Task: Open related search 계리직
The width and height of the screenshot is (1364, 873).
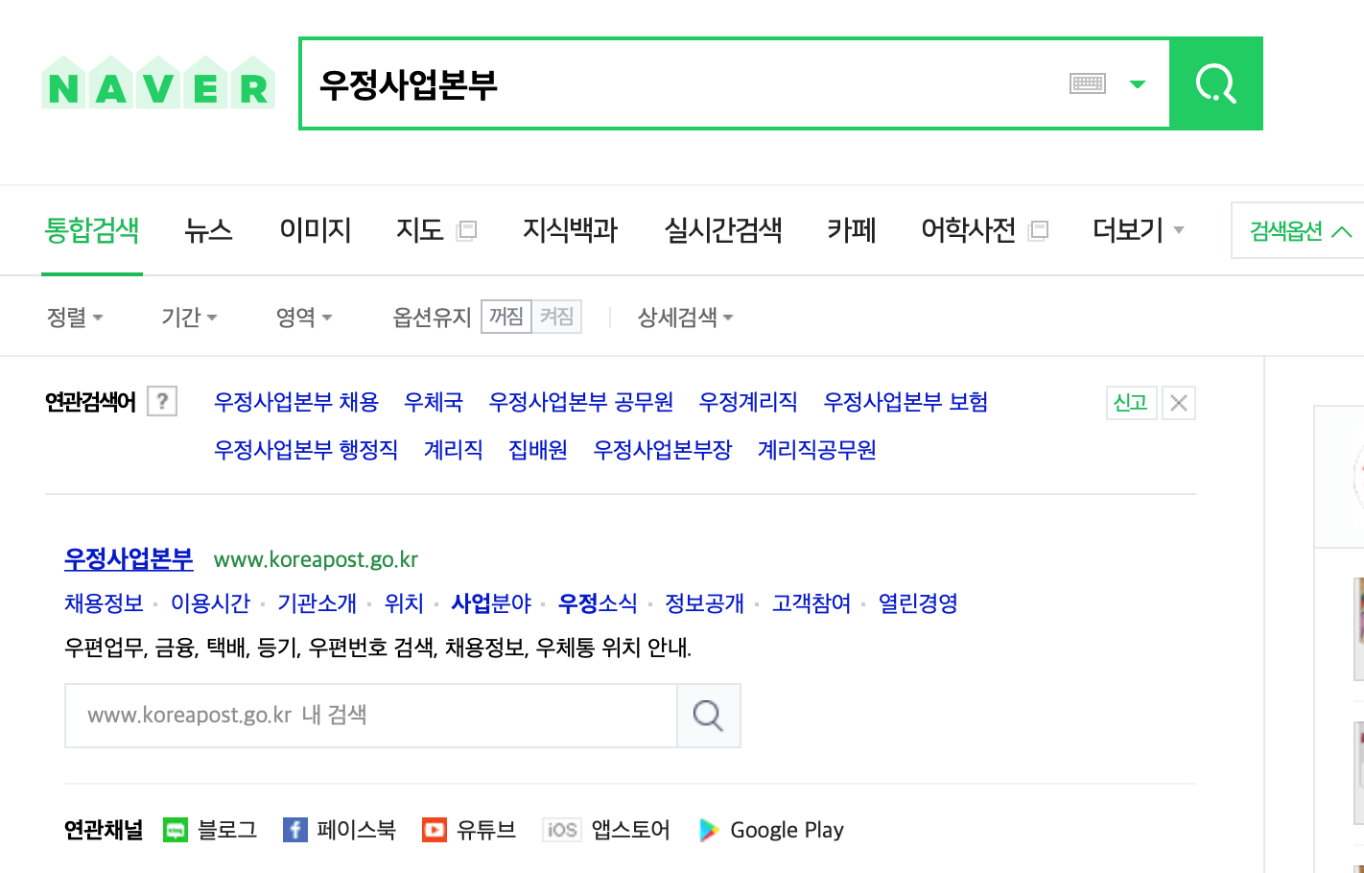Action: tap(453, 450)
